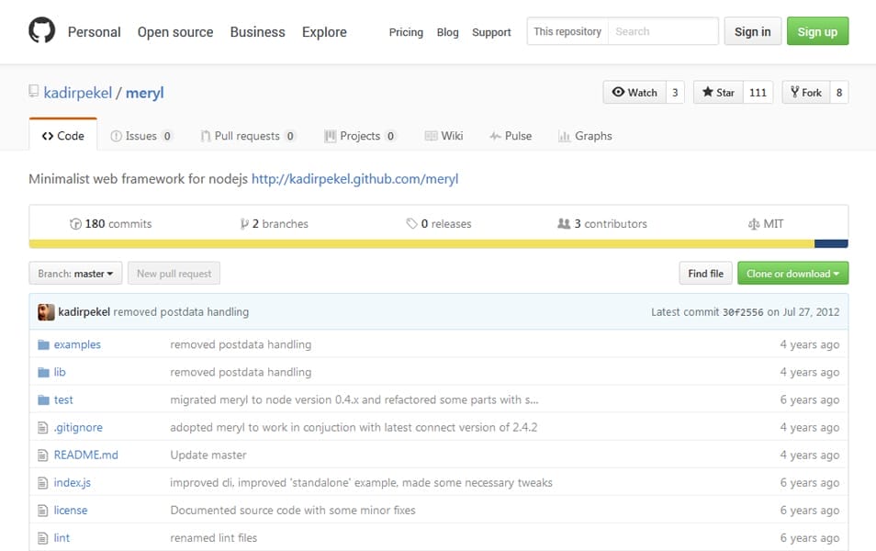Viewport: 876px width, 551px height.
Task: Click the contributors people icon
Action: [564, 224]
